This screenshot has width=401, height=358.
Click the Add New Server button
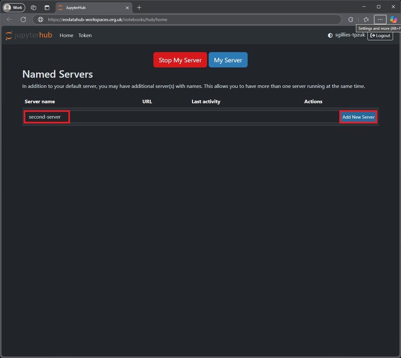[358, 117]
